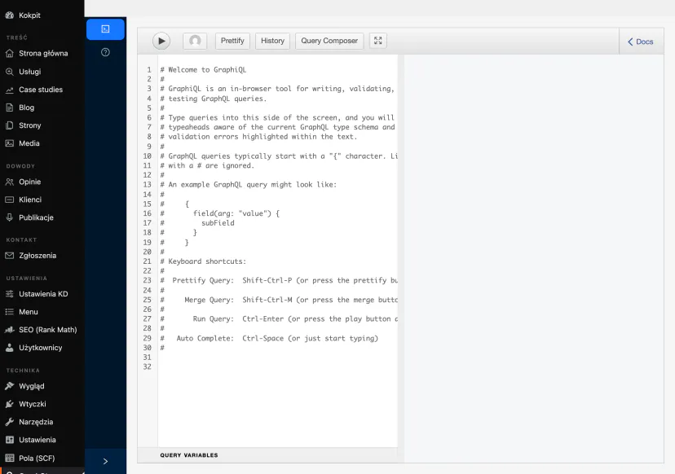Open Ustawienia menu item under Technika
675x474 pixels.
pos(42,440)
